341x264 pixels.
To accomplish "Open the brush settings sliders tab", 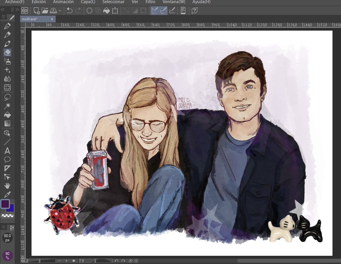I will 12,228.
